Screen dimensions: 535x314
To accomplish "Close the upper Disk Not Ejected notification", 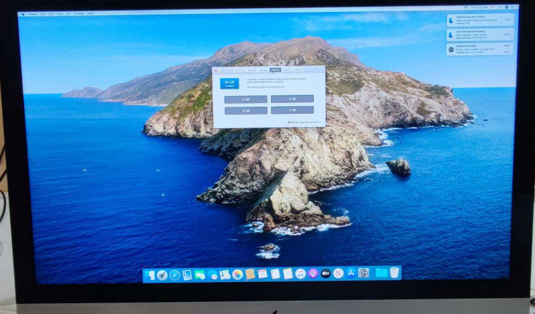I will (x=507, y=20).
